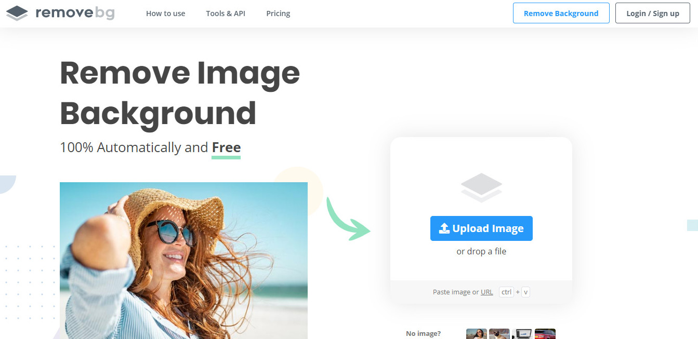Click the Remove Background header button
This screenshot has height=339, width=698.
(x=561, y=13)
